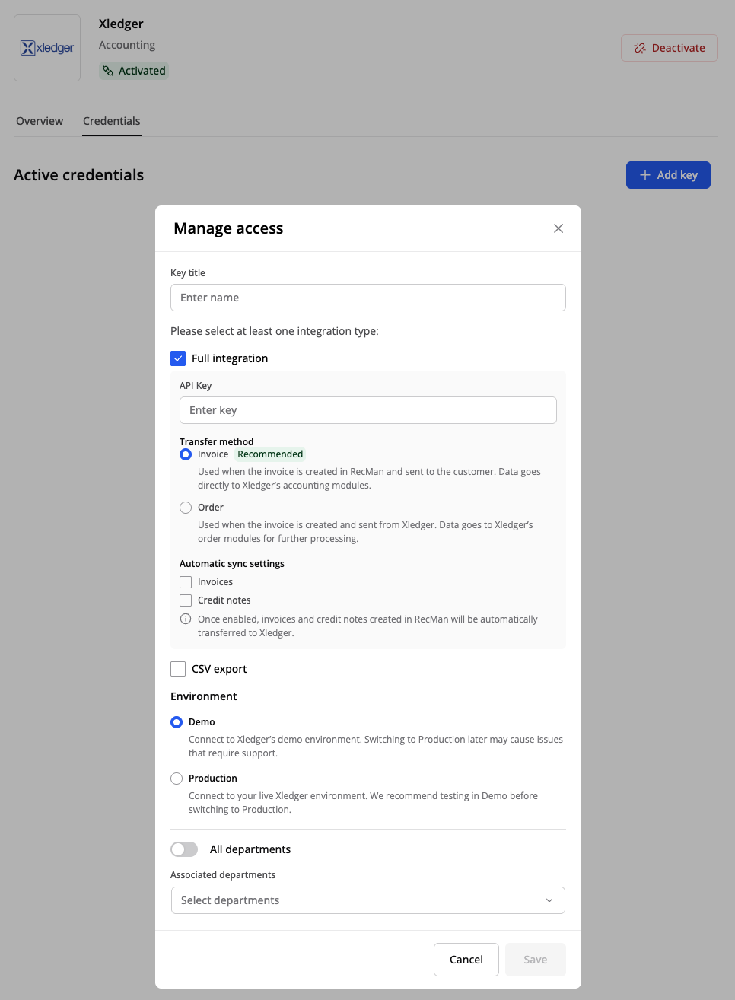Click the info icon under sync settings
The width and height of the screenshot is (735, 1000).
click(x=186, y=619)
